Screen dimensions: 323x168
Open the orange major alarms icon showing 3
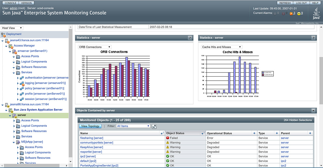tap(291, 13)
